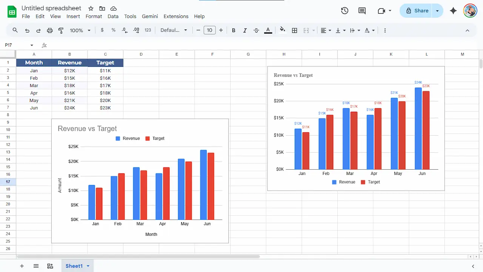Open the Name box dropdown arrow
The image size is (483, 272).
coord(32,45)
